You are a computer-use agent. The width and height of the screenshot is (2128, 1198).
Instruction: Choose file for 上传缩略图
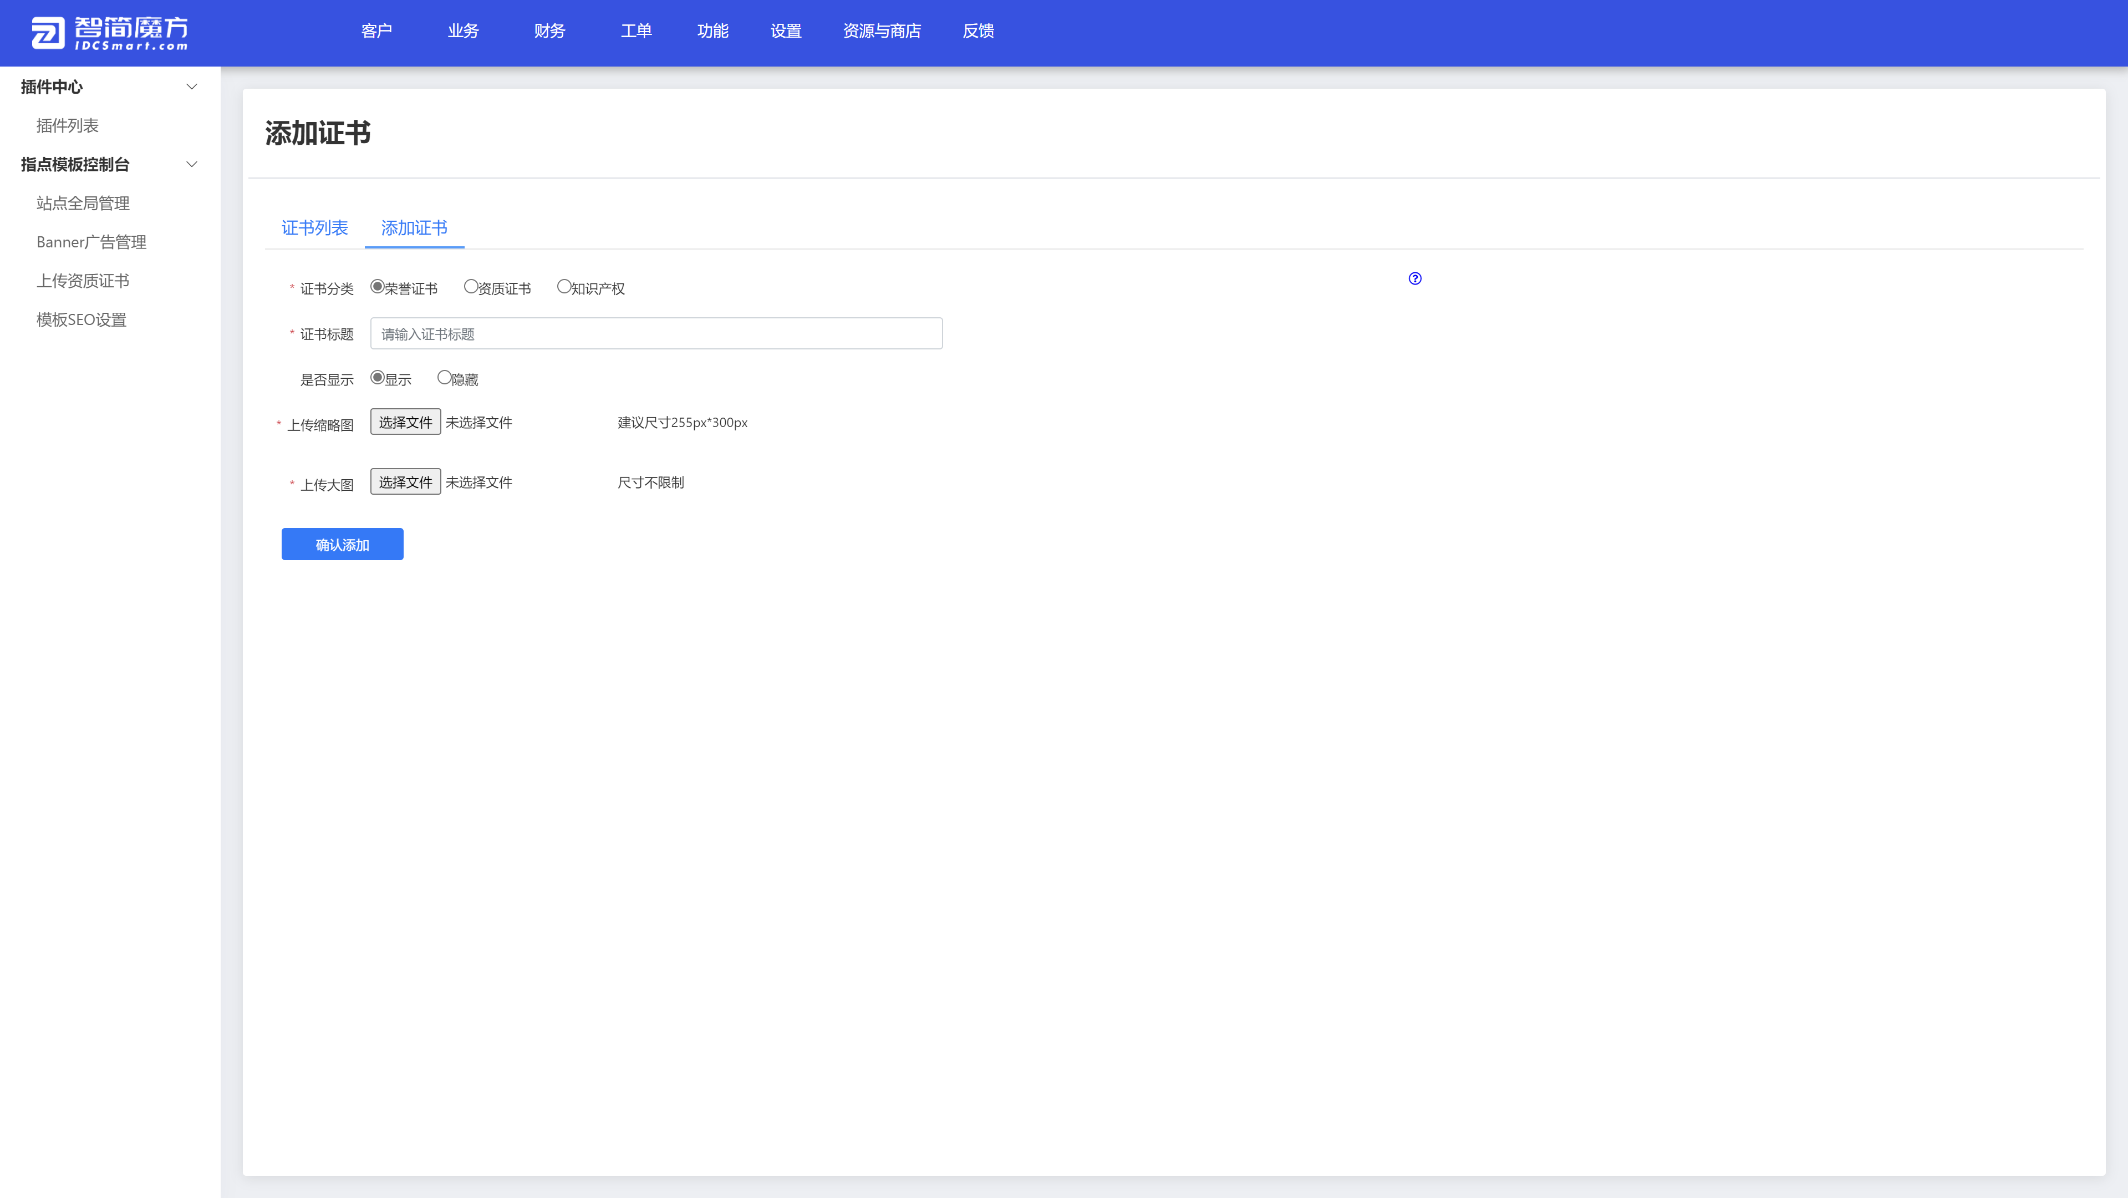click(405, 422)
